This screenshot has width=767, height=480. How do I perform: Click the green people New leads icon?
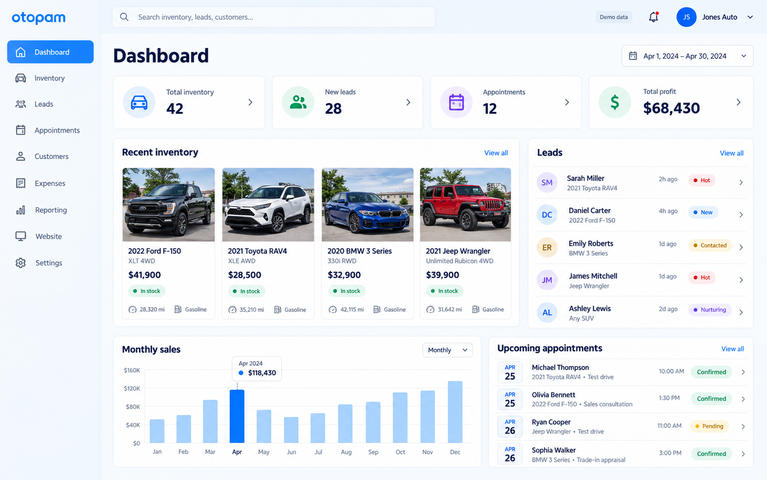pos(298,103)
